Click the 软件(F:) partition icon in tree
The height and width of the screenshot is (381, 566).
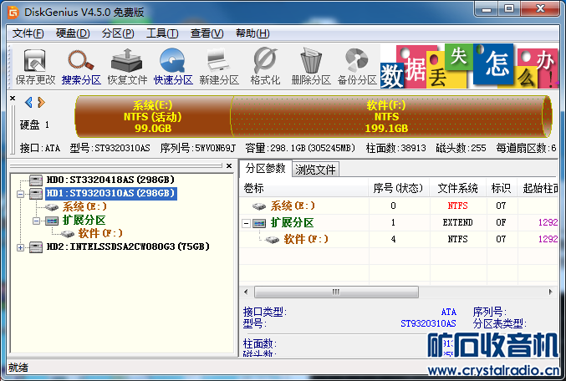pos(67,234)
